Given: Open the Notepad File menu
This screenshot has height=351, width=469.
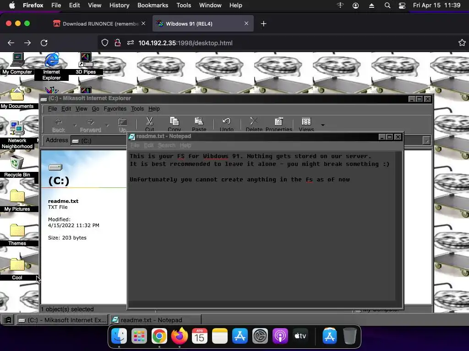Looking at the screenshot, I should (135, 145).
